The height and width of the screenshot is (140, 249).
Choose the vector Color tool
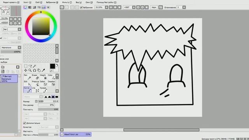pyautogui.click(x=51, y=77)
